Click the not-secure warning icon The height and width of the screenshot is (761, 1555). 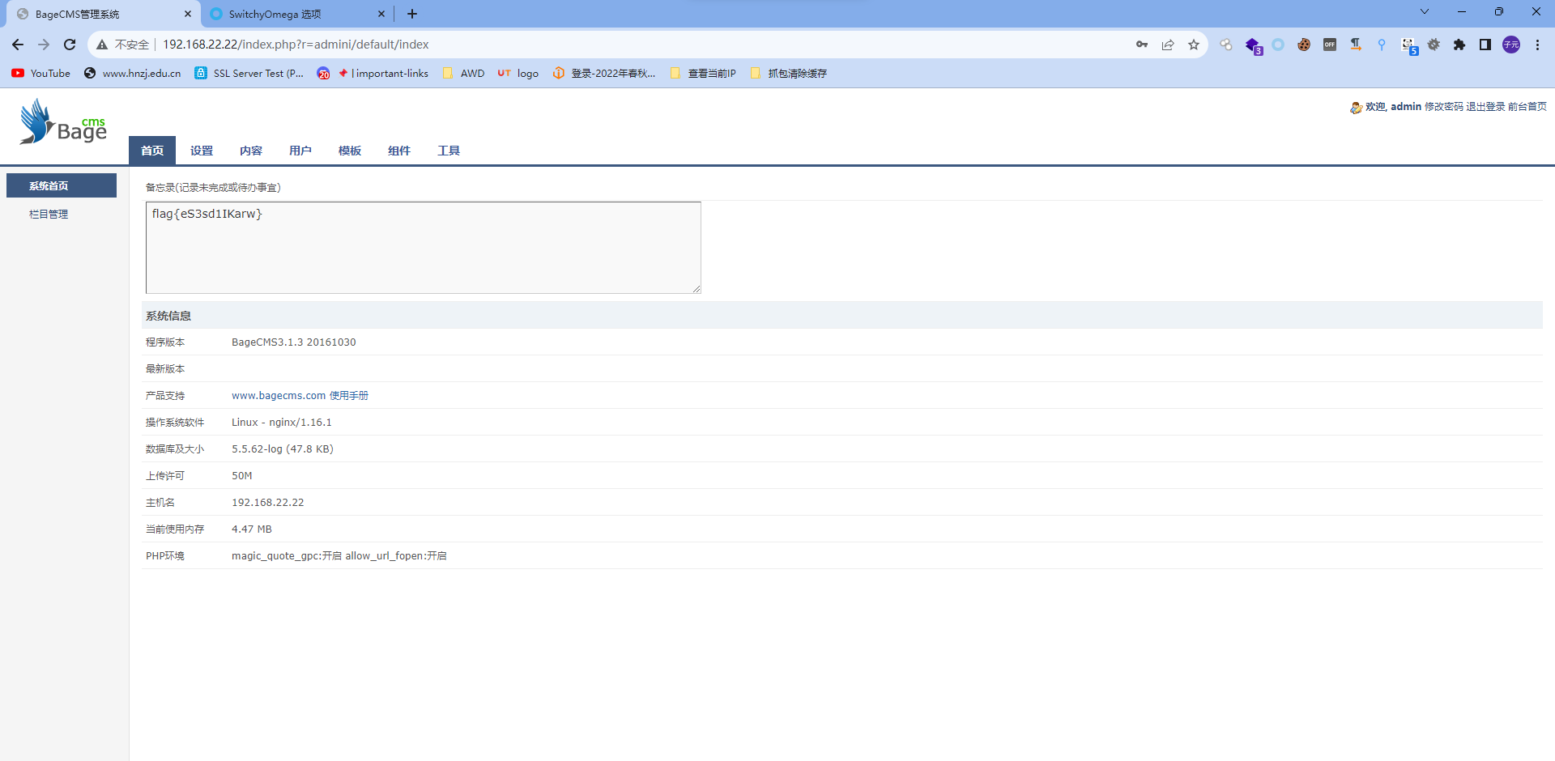[x=102, y=45]
